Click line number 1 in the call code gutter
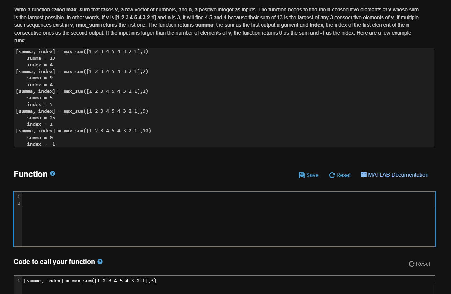 click(19, 281)
